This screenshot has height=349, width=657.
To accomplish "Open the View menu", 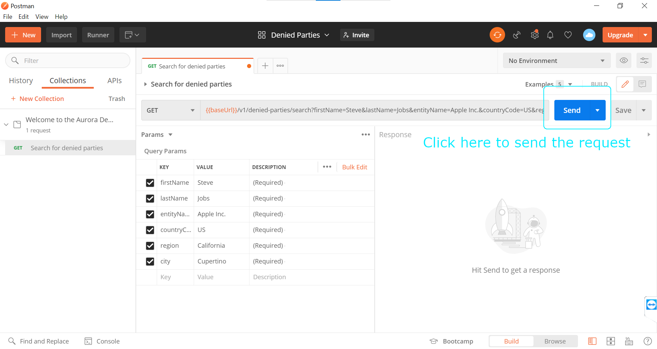I will [x=42, y=16].
